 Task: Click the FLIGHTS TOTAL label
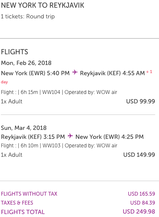pyautogui.click(x=23, y=212)
